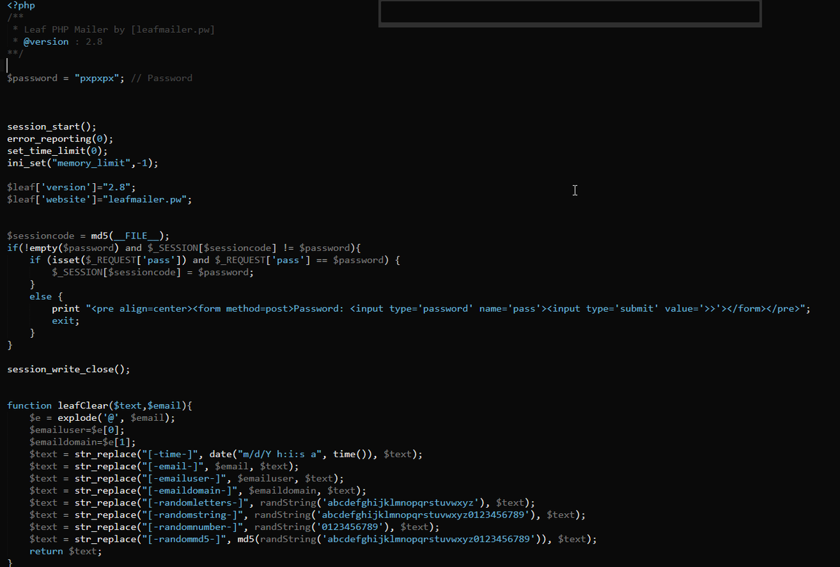Place cursor on "session_start();" line
Screen dimensions: 840x567
click(52, 127)
